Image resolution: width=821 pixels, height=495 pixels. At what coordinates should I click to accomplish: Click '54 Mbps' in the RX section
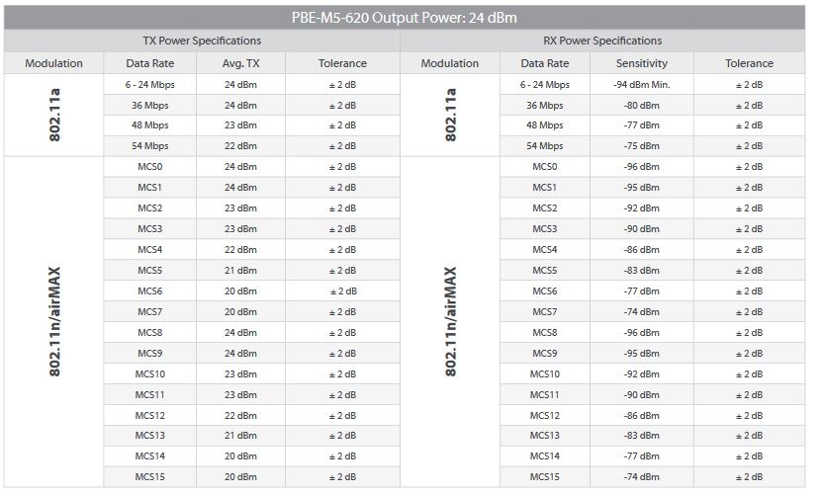click(x=545, y=146)
